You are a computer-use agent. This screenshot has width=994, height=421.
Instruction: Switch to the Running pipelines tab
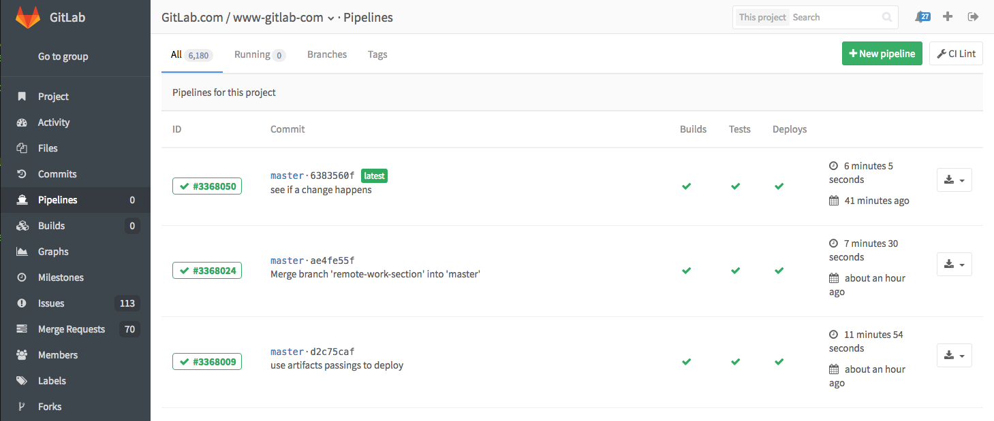pos(259,54)
